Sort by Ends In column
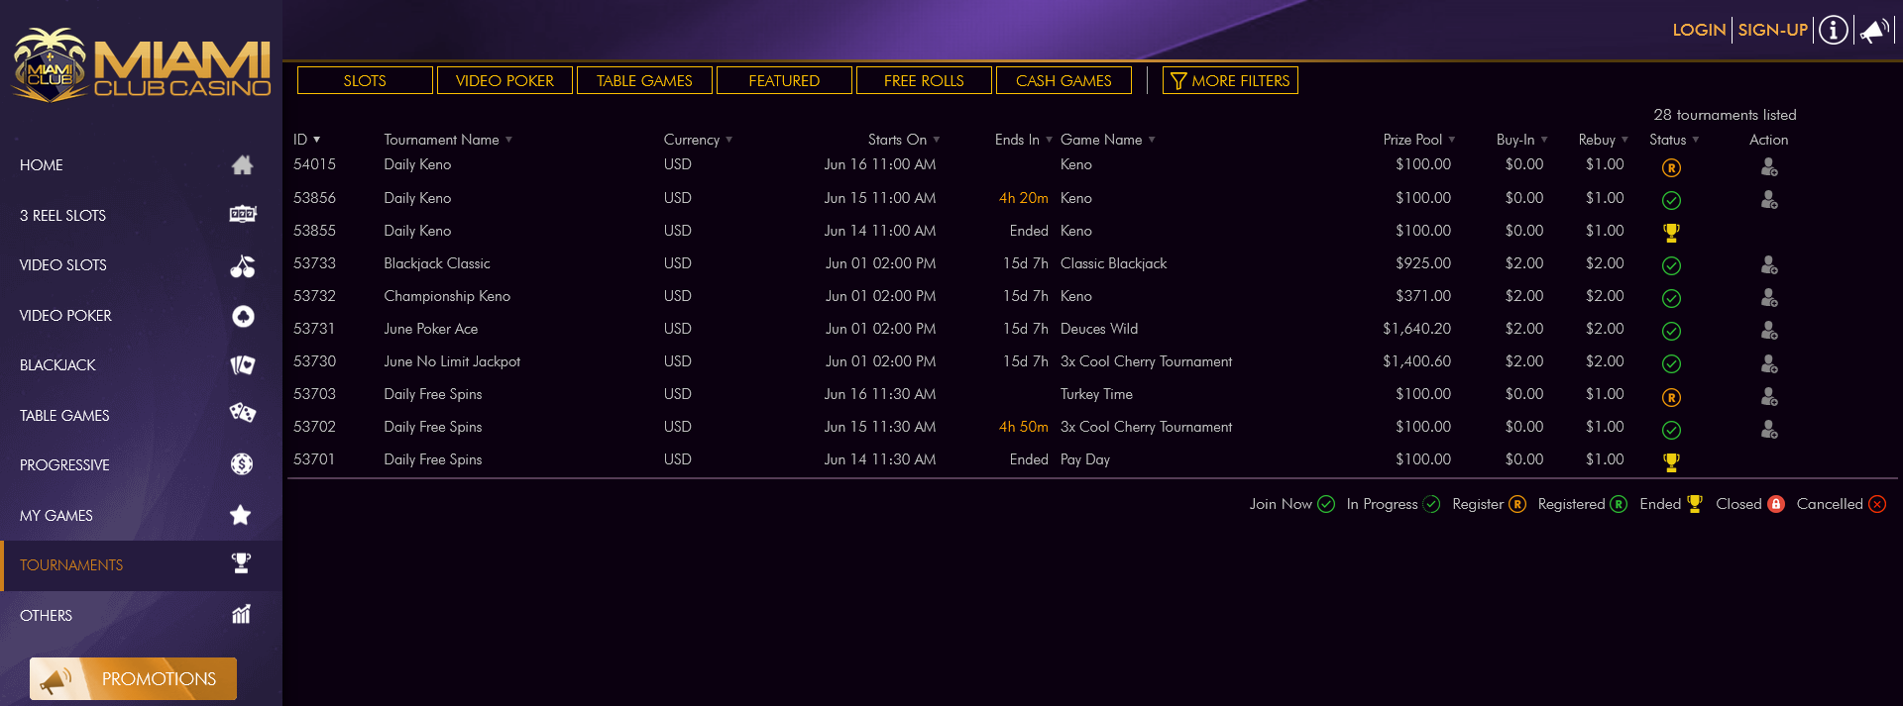The image size is (1903, 706). pos(1023,140)
